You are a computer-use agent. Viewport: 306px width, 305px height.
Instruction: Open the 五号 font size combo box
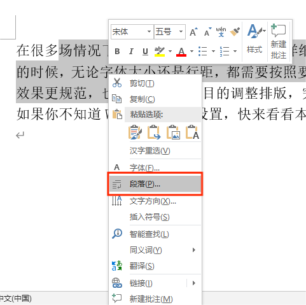click(170, 32)
